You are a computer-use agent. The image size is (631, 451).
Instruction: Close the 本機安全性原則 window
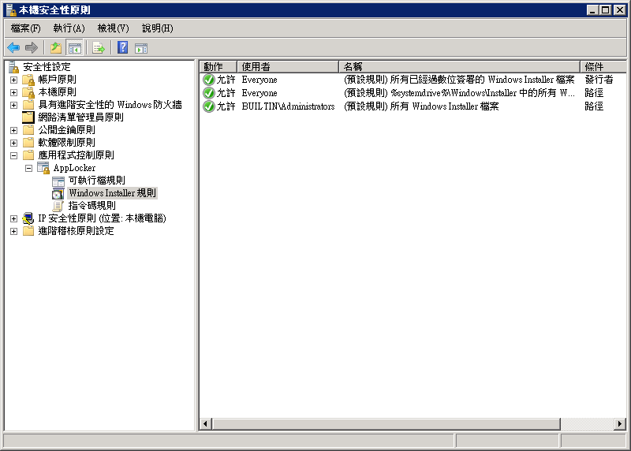coord(619,9)
